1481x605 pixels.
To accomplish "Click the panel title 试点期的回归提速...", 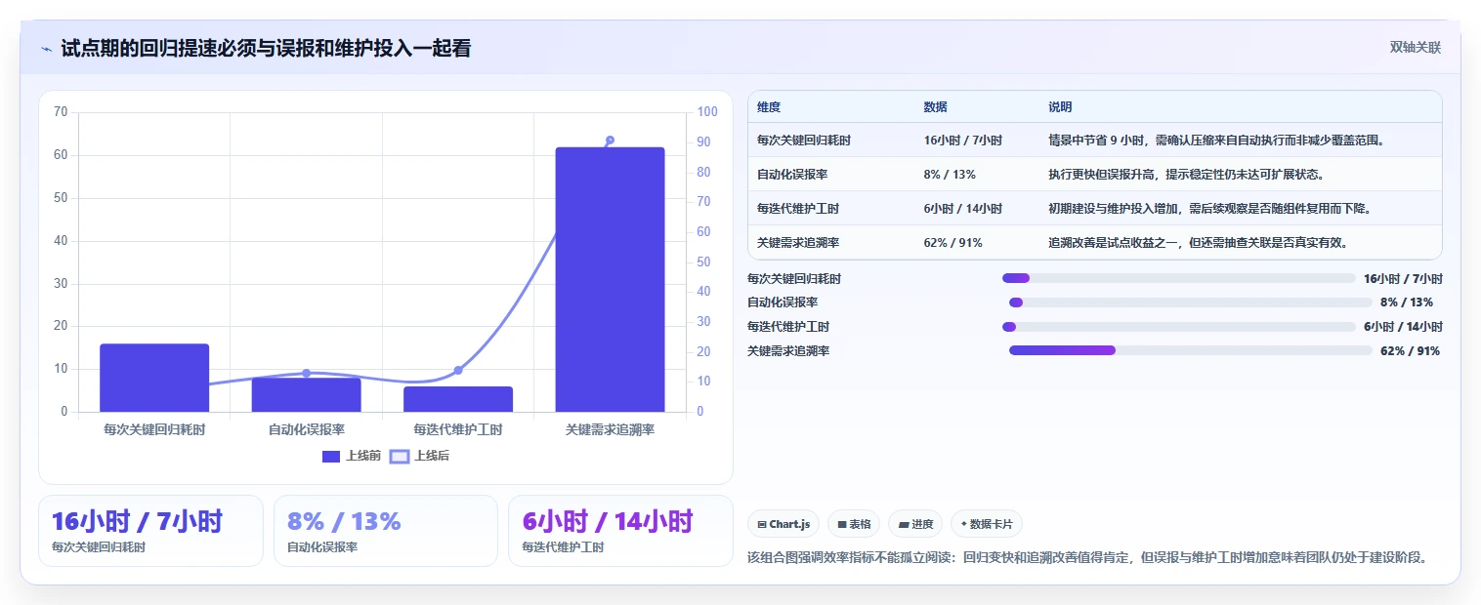I will [x=265, y=48].
